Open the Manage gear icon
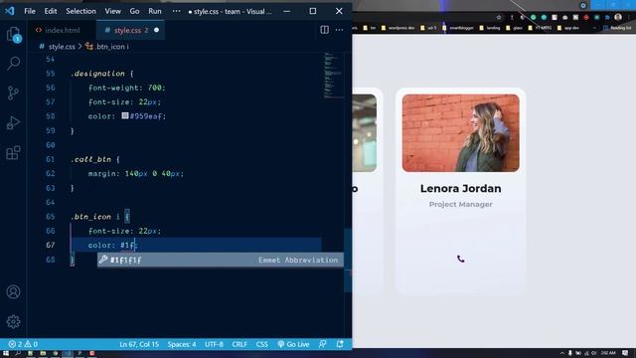Viewport: 636px width, 358px height. coord(13,321)
